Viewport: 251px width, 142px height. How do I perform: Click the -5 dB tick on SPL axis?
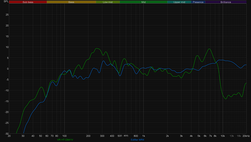pyautogui.click(x=7, y=80)
